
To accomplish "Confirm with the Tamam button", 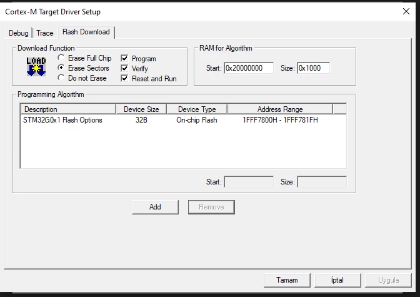I will (x=287, y=280).
